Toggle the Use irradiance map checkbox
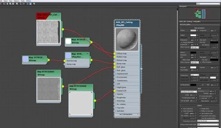This screenshot has width=221, height=128. (x=200, y=114)
